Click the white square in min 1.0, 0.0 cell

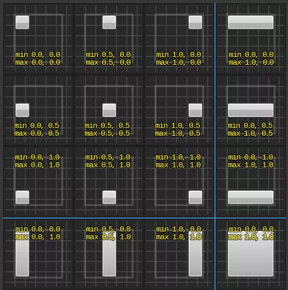[195, 22]
